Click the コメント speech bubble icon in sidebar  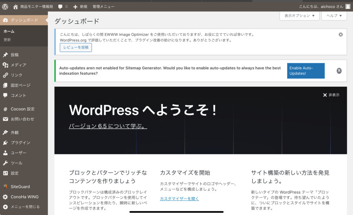point(6,95)
